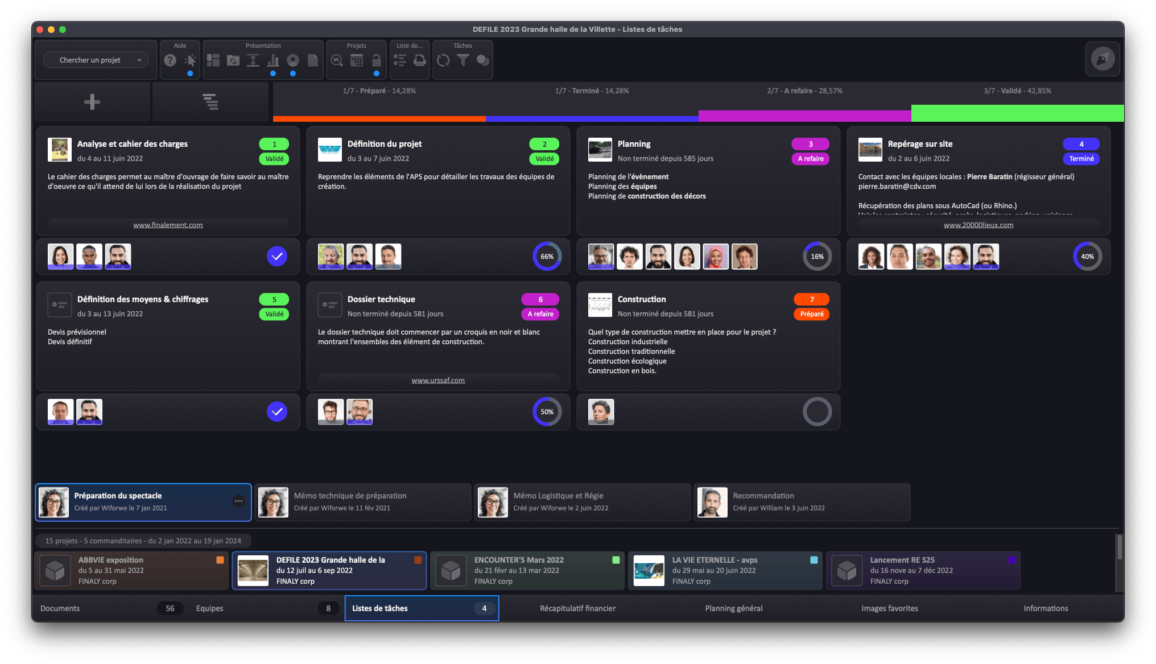
Task: Toggle checkmark on Analyse et cahier des charges
Action: point(277,257)
